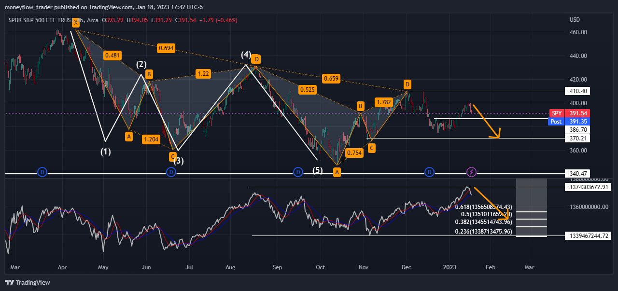Select the orange X pattern point label
Screen dimensions: 618x291
pos(75,23)
